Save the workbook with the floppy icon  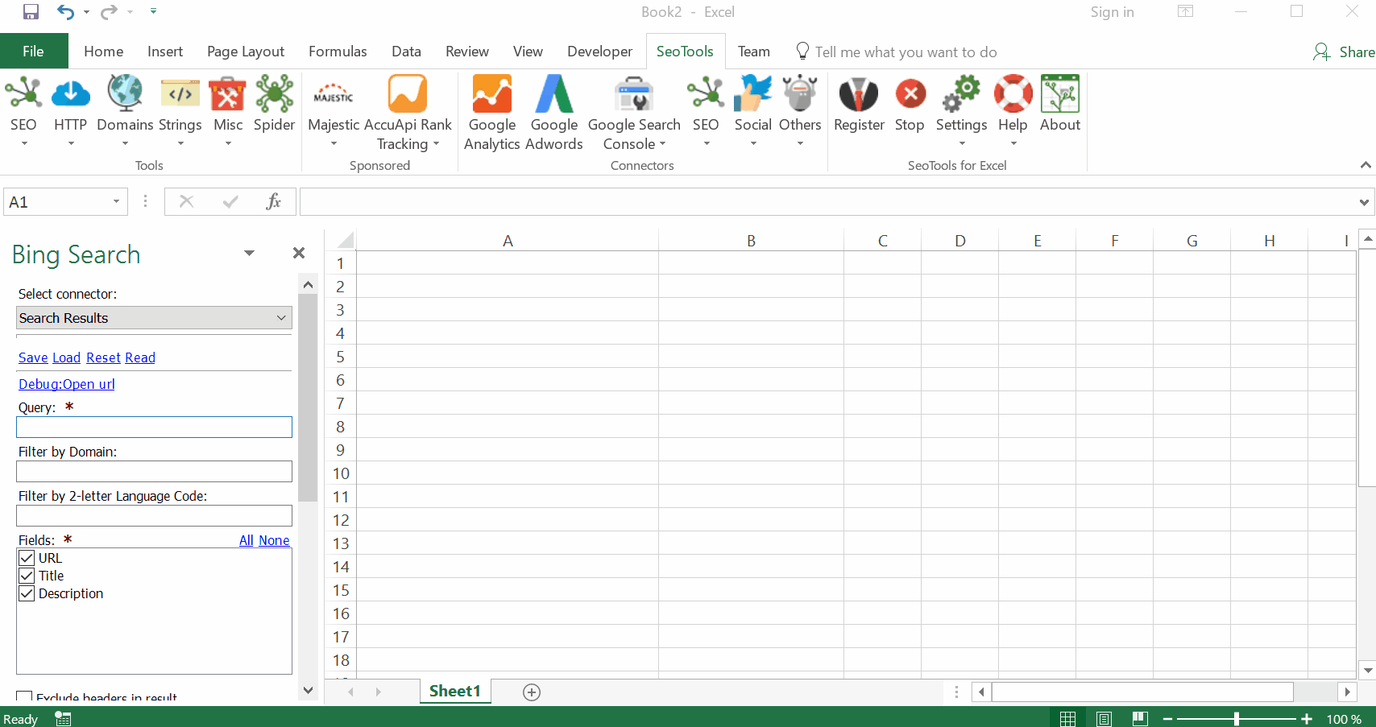31,12
